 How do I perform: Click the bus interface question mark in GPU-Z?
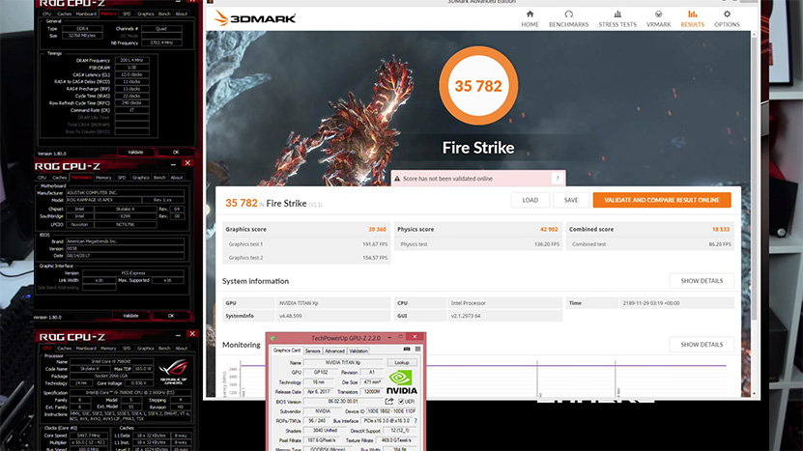416,421
